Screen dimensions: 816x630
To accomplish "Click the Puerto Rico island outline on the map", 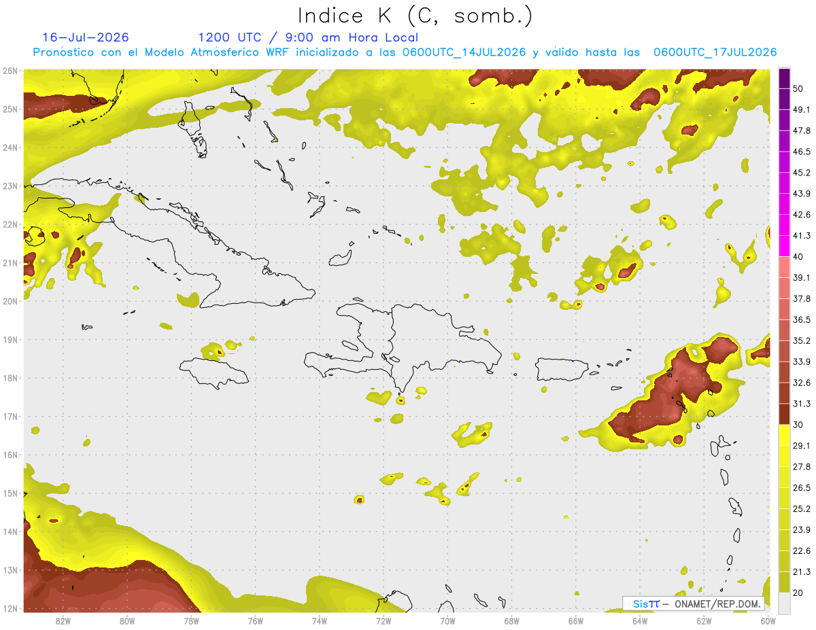I will (x=562, y=370).
